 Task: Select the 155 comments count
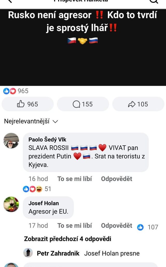[88, 104]
